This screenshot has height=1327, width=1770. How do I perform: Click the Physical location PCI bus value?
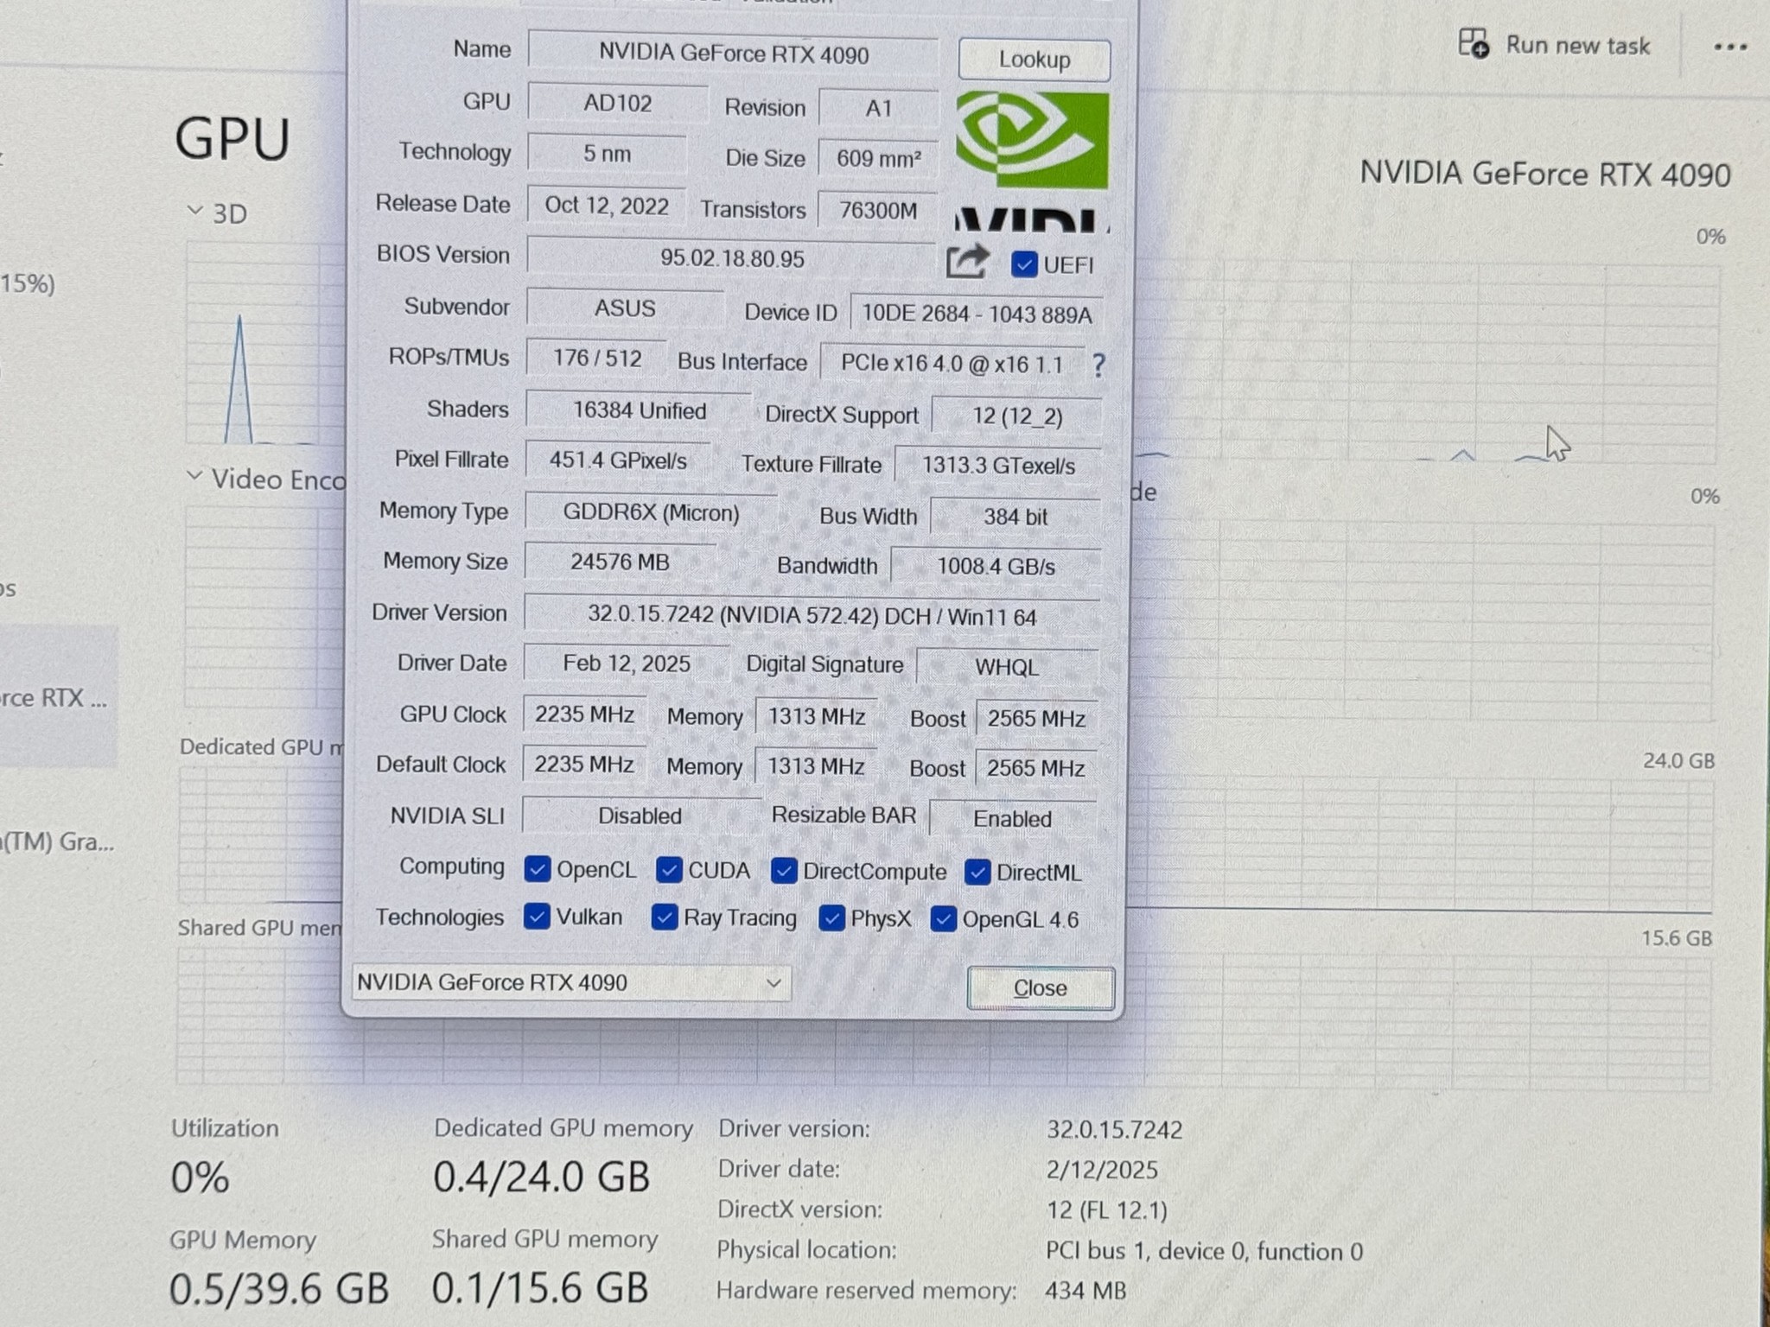pos(1204,1251)
